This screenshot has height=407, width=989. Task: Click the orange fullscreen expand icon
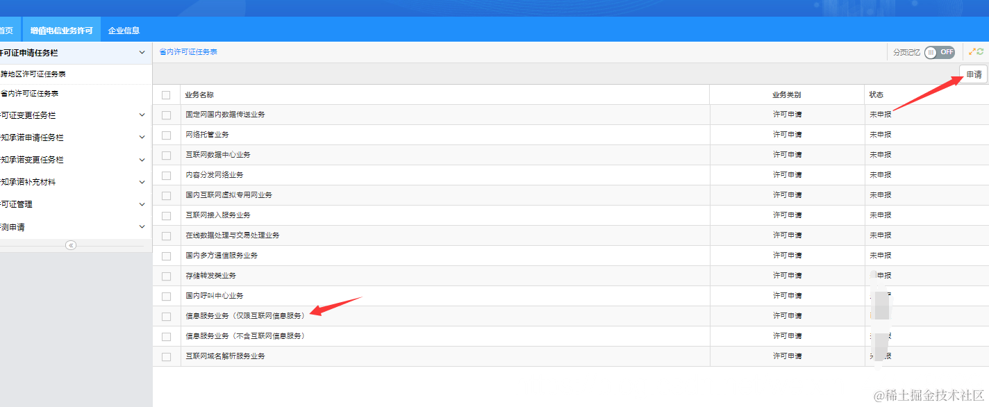pyautogui.click(x=972, y=51)
